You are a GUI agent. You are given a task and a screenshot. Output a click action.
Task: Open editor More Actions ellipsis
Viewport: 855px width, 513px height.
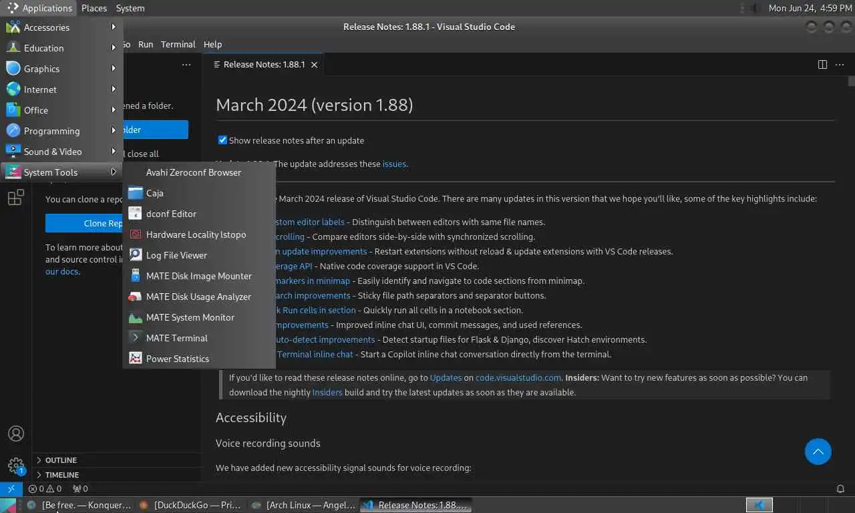tap(840, 65)
